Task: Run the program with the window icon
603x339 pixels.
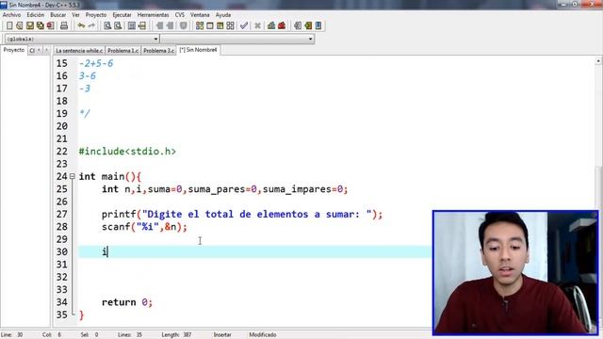Action: 210,25
